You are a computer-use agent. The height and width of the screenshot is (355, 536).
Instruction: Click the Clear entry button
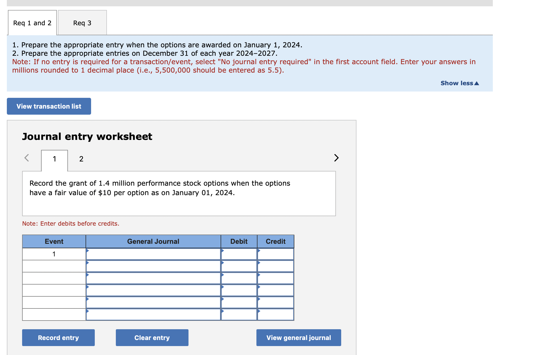click(x=152, y=338)
